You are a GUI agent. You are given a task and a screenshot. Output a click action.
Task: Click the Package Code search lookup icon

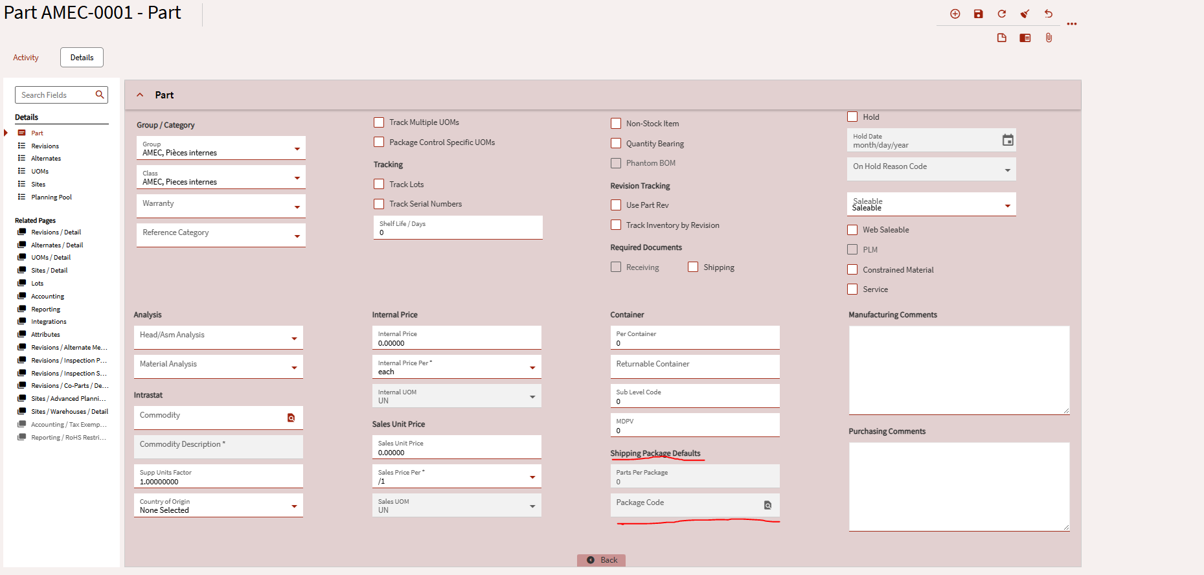coord(767,505)
